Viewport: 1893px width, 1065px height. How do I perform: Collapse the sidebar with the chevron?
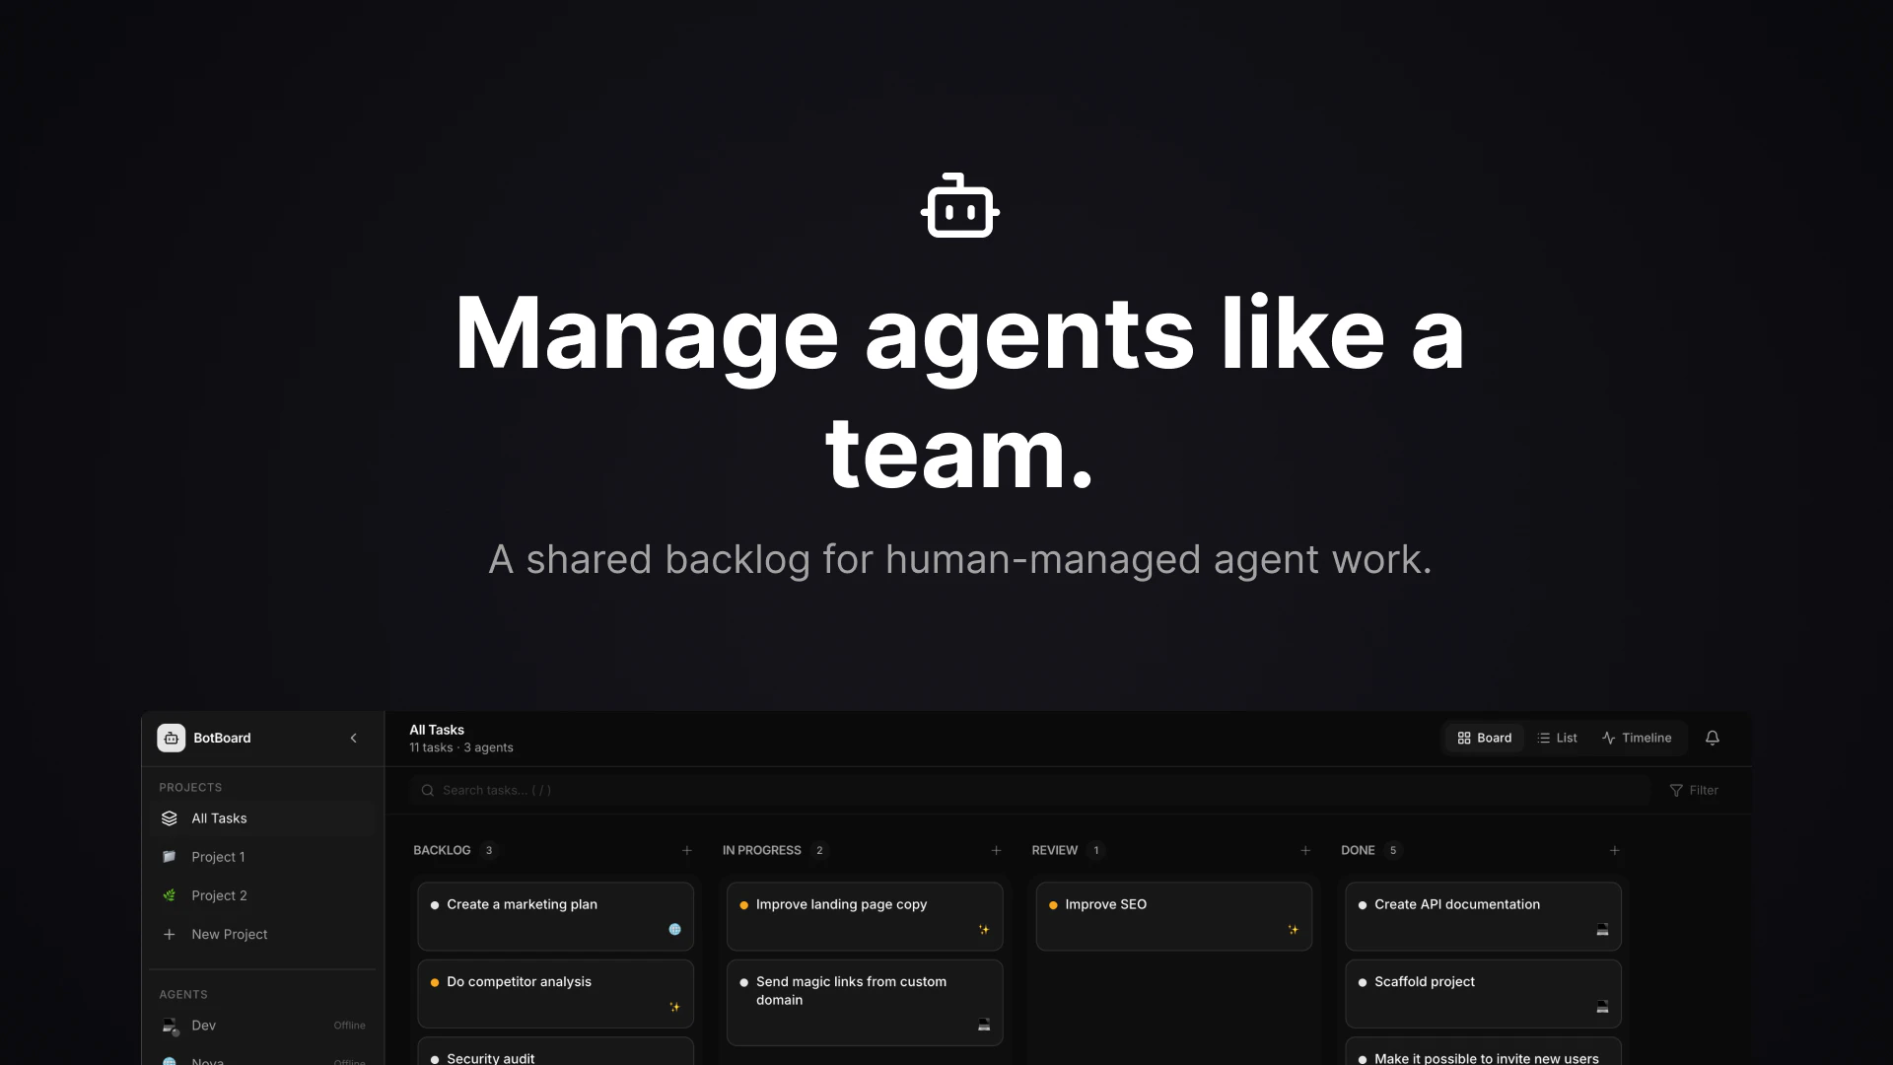[353, 738]
